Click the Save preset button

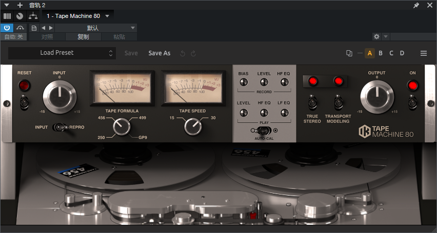[x=131, y=53]
